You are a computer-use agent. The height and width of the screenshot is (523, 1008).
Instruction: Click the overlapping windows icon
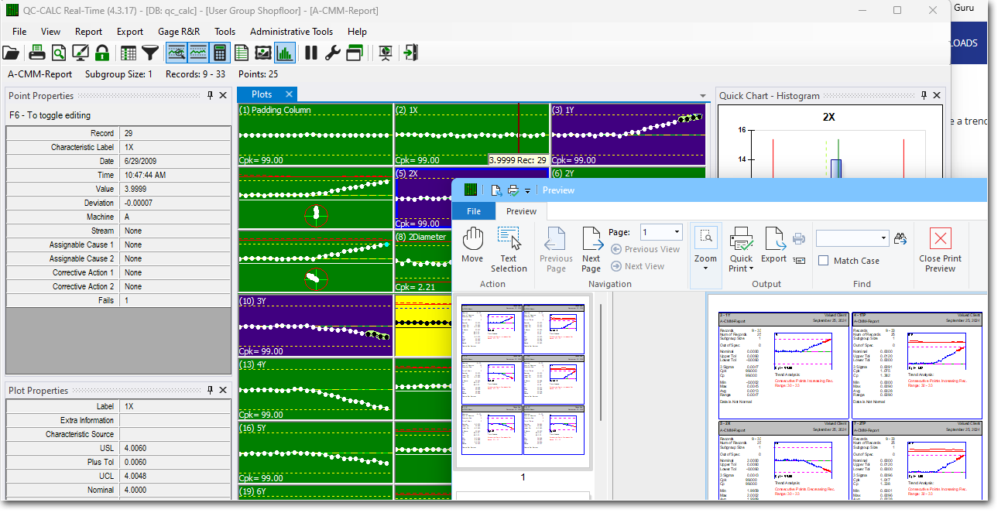[355, 53]
